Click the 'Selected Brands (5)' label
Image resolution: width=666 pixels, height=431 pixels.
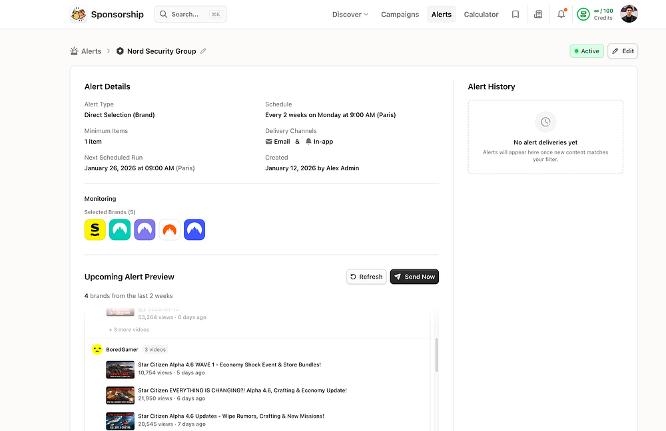pyautogui.click(x=110, y=212)
